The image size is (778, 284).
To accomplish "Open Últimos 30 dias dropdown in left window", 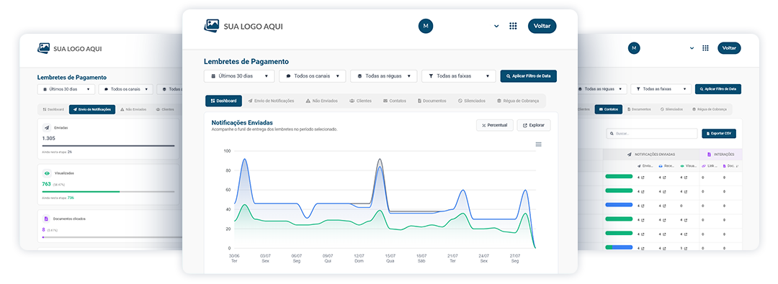I will 66,89.
